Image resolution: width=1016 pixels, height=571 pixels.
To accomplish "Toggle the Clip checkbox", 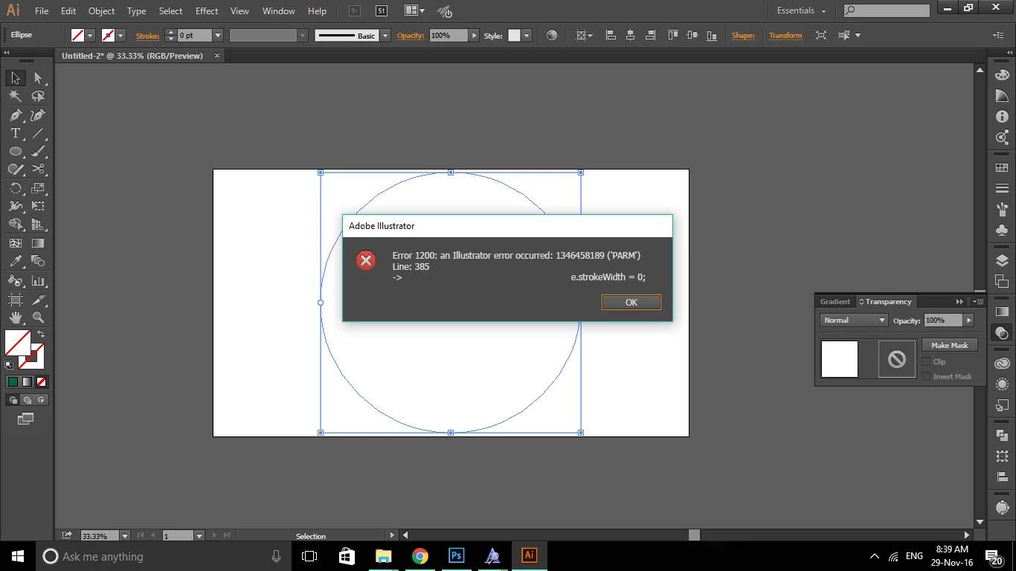I will (926, 361).
